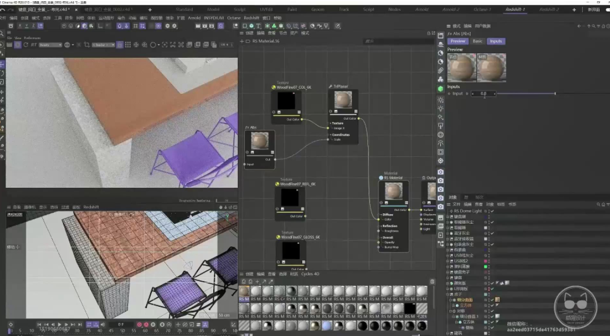The width and height of the screenshot is (610, 336).
Task: Click the magenta layer swatch beside USB线2
Action: (x=486, y=261)
